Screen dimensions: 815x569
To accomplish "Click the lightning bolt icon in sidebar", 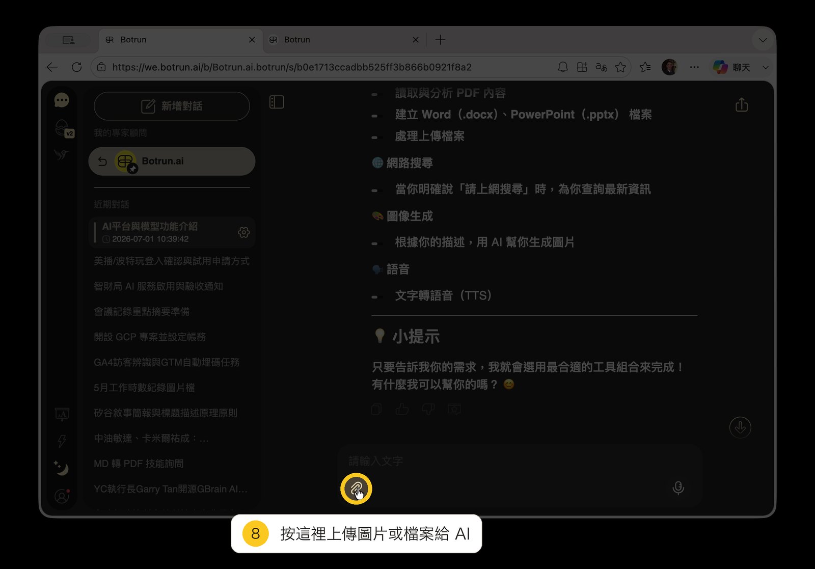I will [x=62, y=441].
